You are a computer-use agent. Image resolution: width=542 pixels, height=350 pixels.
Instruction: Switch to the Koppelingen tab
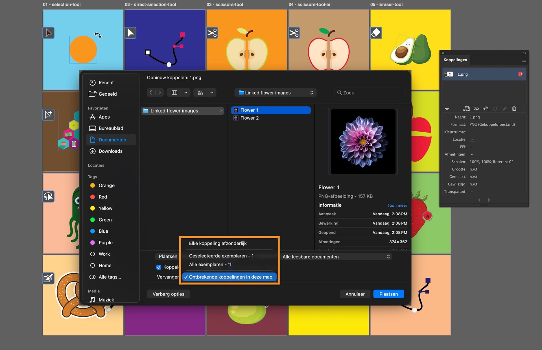[455, 60]
